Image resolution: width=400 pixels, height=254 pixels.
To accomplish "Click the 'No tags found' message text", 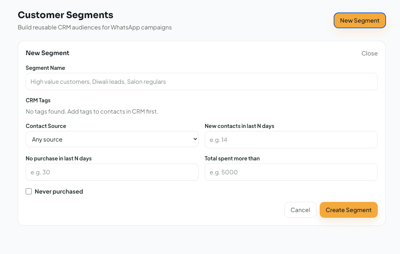I will [x=92, y=112].
